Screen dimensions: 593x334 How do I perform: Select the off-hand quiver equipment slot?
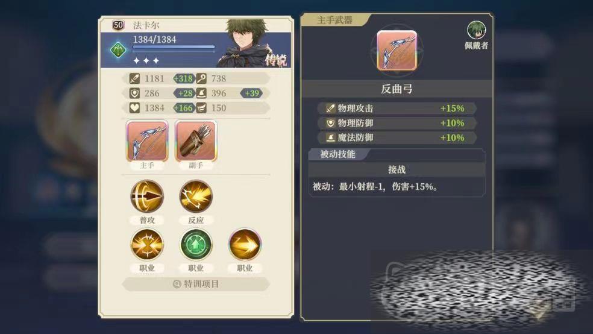[195, 141]
